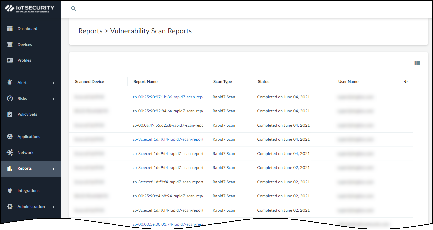
Task: Click the Devices chip icon
Action: [10, 45]
